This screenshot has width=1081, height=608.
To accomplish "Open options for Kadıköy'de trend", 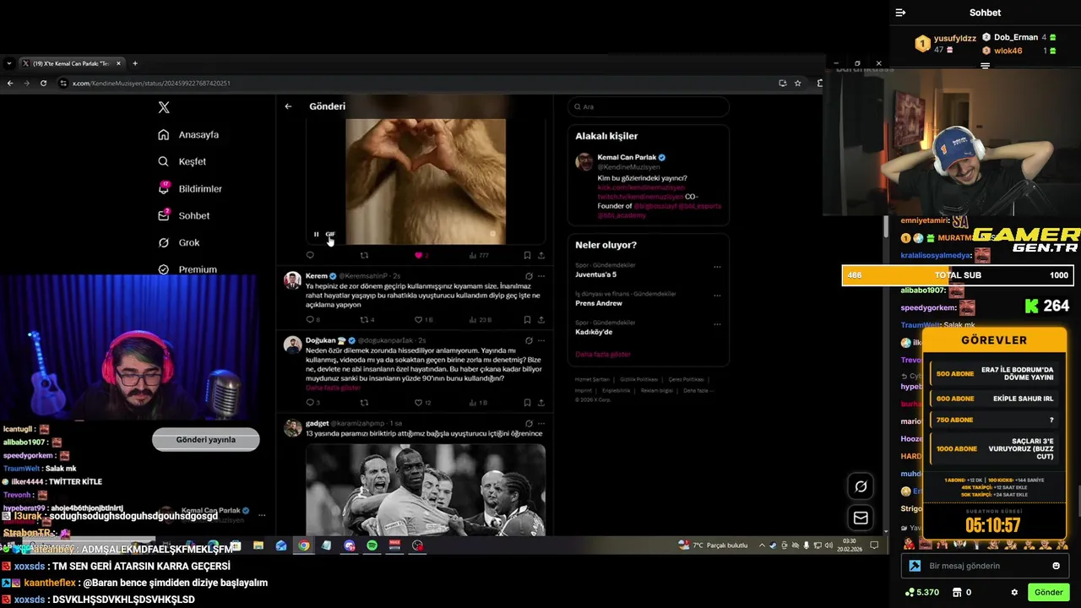I will coord(717,324).
